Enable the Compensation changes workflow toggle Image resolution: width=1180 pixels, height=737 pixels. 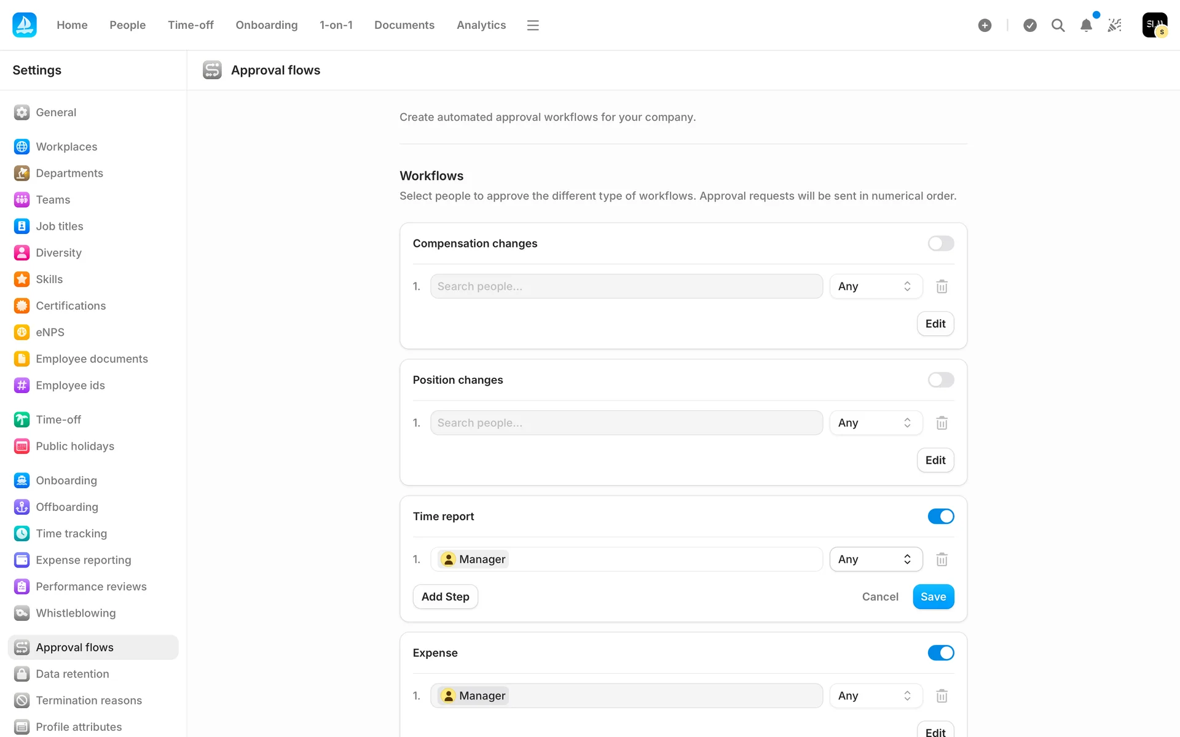click(x=940, y=244)
